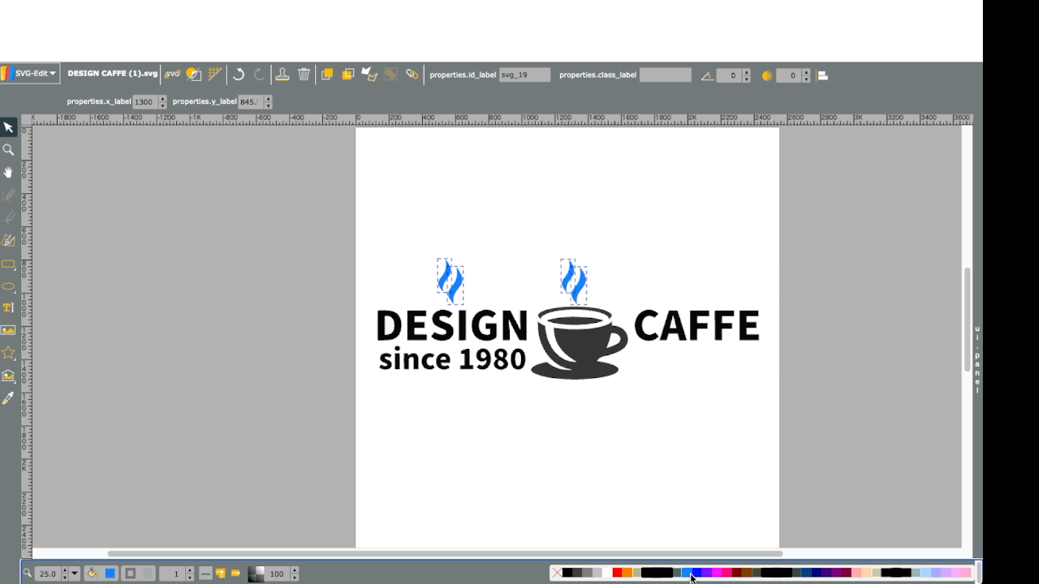Click the properties.class_label input field

coord(665,75)
